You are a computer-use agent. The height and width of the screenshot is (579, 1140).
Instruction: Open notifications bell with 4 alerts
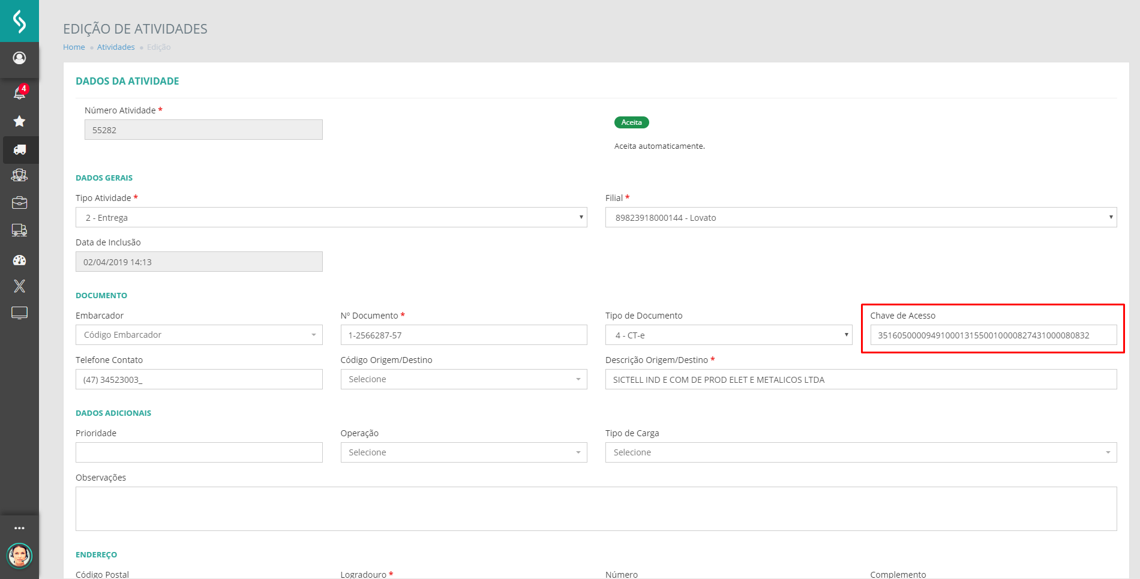click(20, 92)
